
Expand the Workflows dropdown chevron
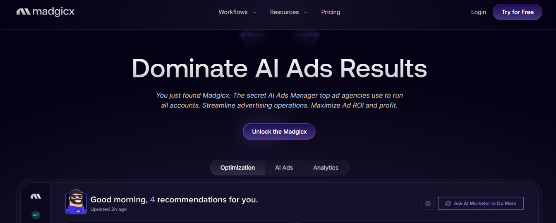[255, 12]
